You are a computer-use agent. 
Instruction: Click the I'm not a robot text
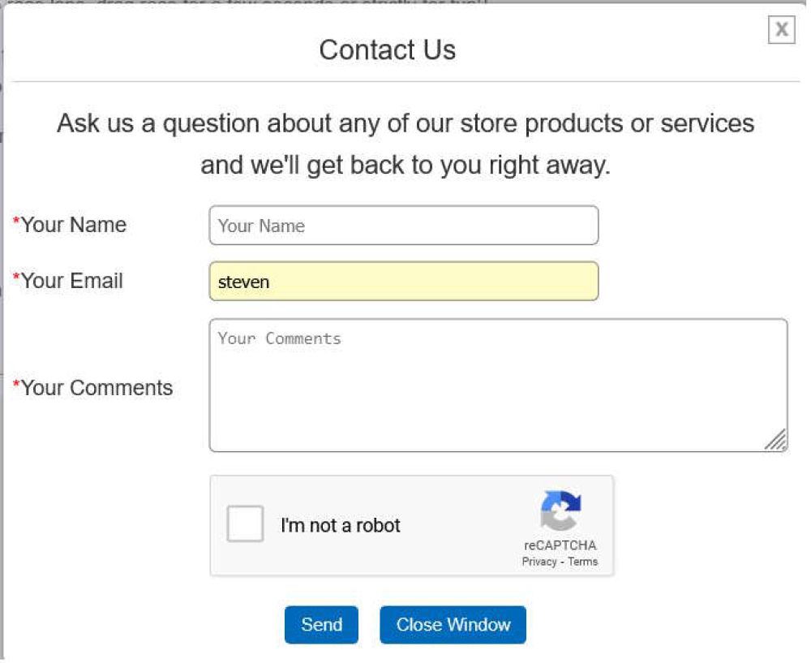[x=341, y=525]
